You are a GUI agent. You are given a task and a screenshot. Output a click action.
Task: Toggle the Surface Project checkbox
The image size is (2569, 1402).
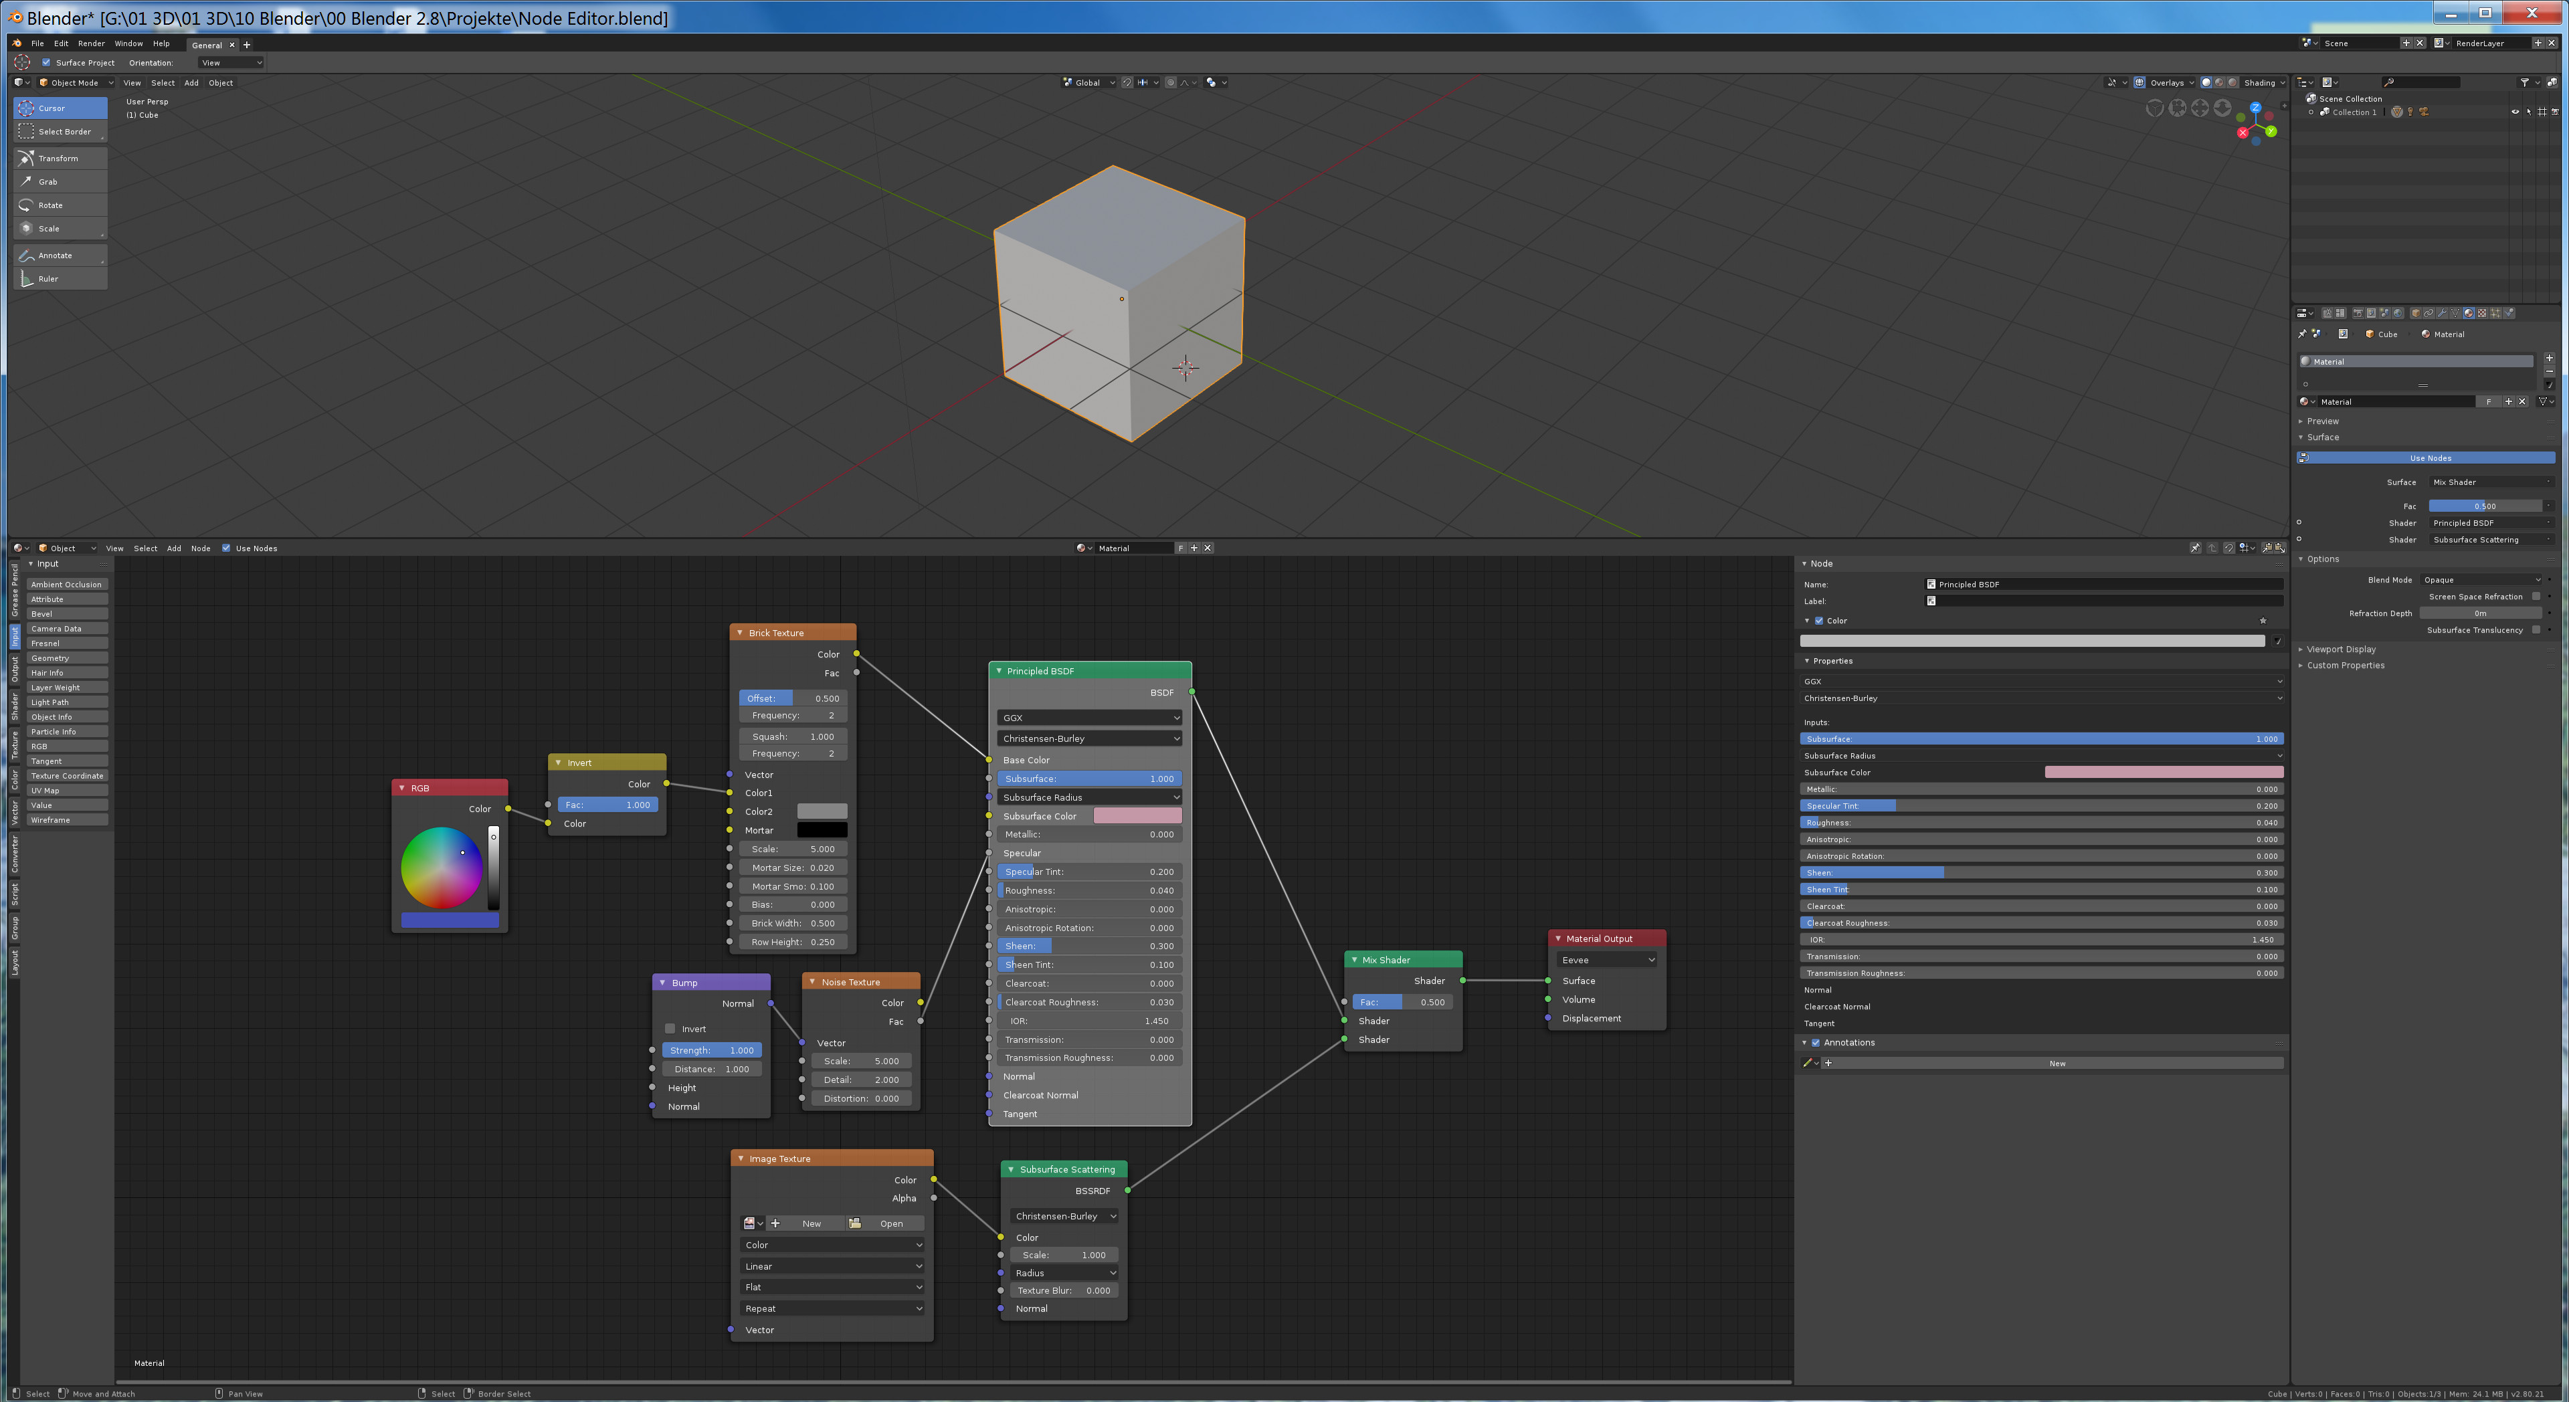click(x=46, y=63)
